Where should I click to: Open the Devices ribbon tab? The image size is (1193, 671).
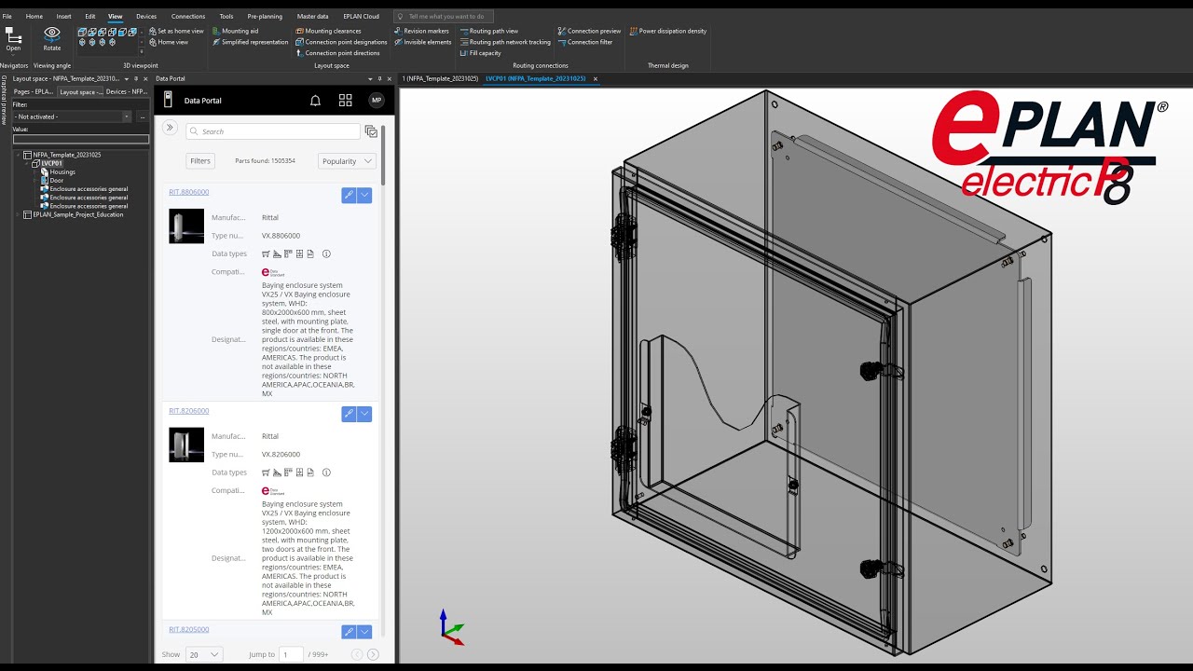pyautogui.click(x=146, y=16)
